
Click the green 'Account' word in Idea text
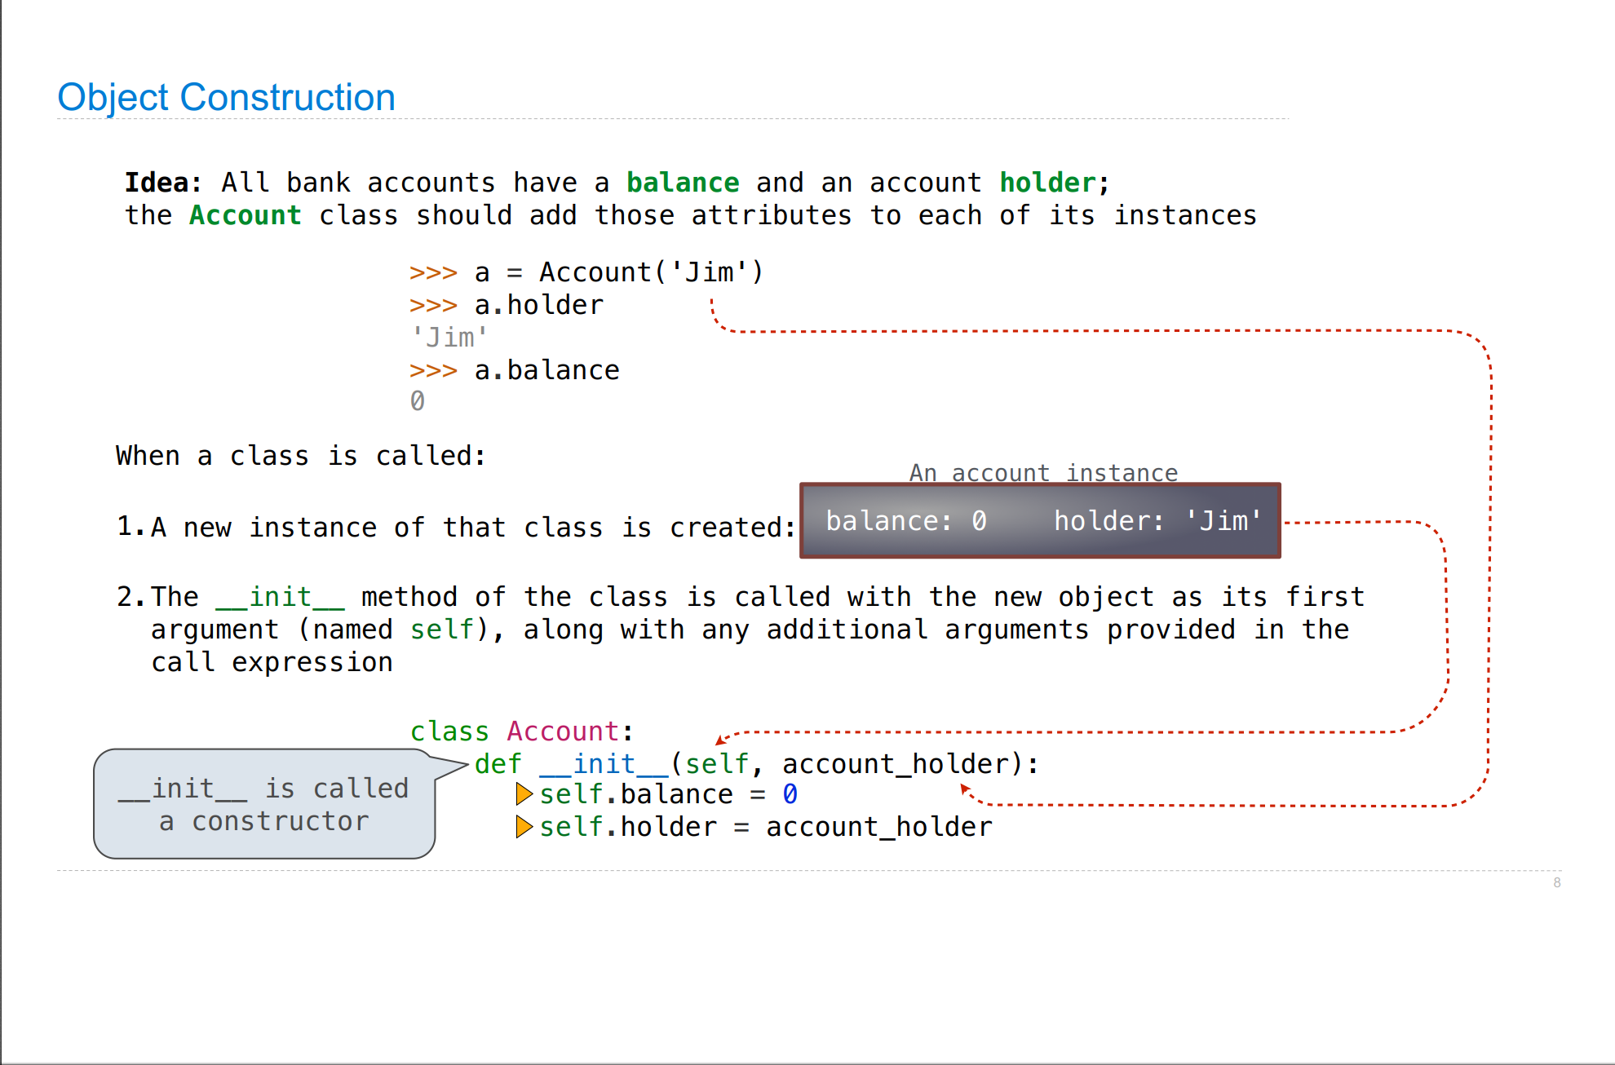(x=245, y=215)
